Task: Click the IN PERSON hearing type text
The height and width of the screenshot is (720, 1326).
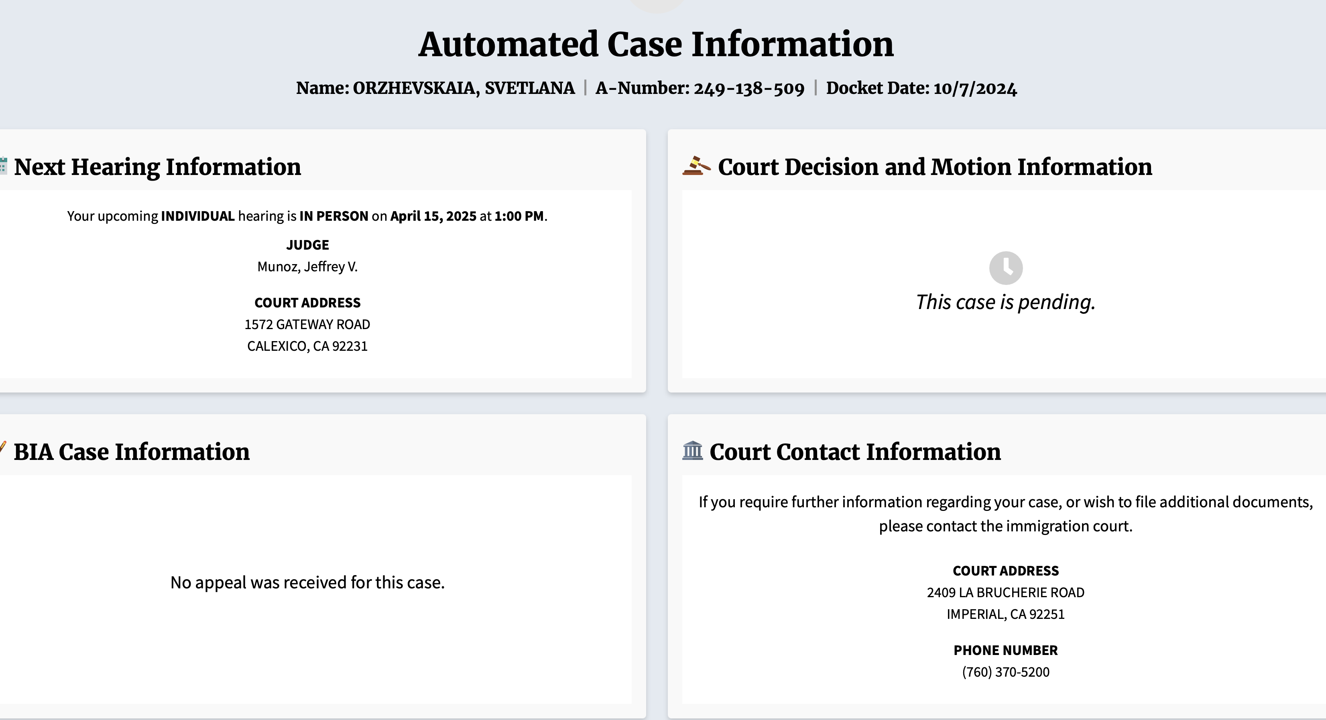Action: (334, 216)
